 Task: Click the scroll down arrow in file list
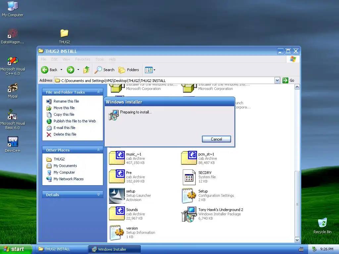pos(297,240)
